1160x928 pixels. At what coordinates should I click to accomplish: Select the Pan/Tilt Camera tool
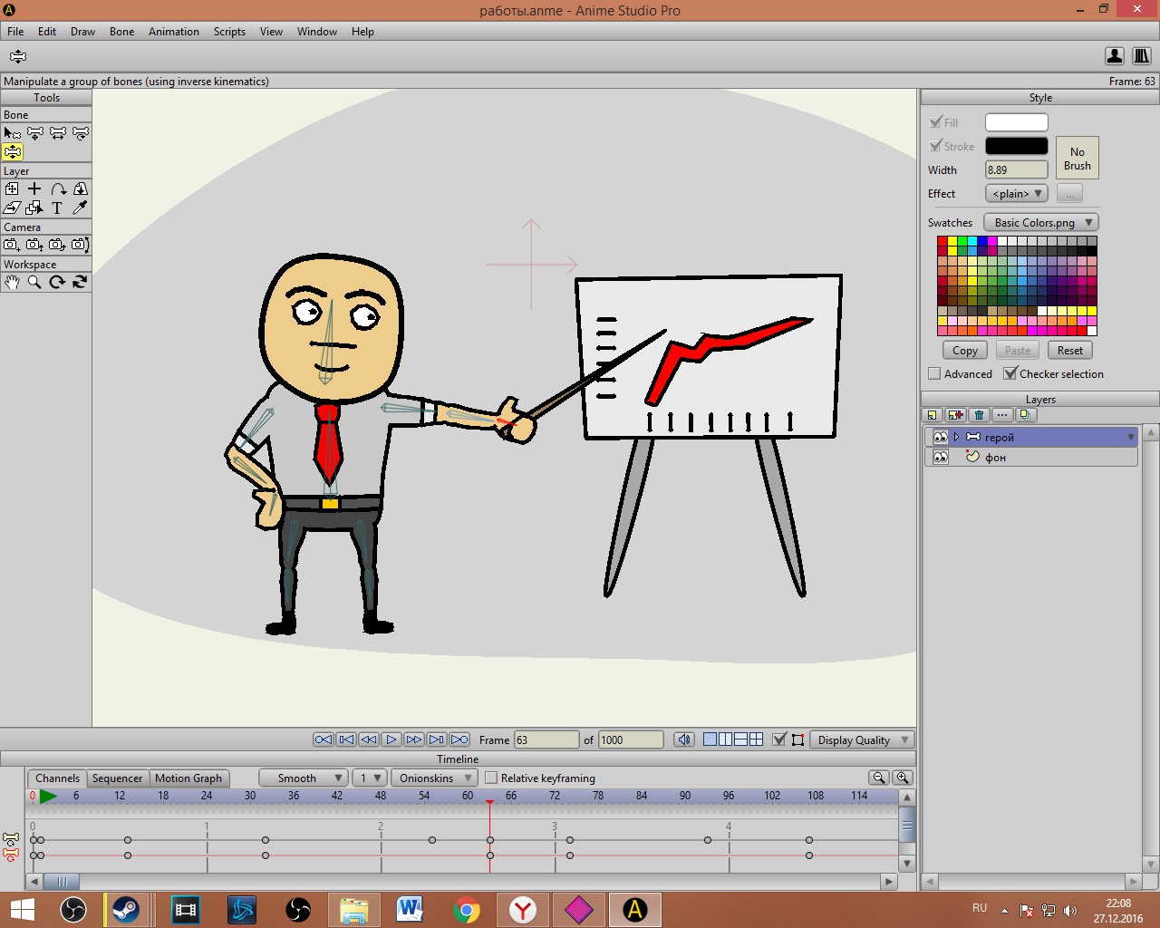coord(80,245)
